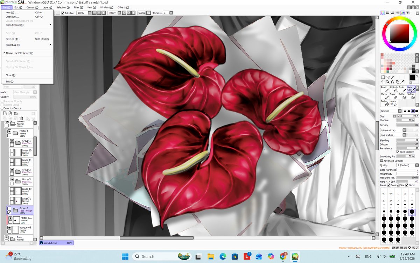Select the Legacy Pen tool
This screenshot has width=420, height=263.
393,103
